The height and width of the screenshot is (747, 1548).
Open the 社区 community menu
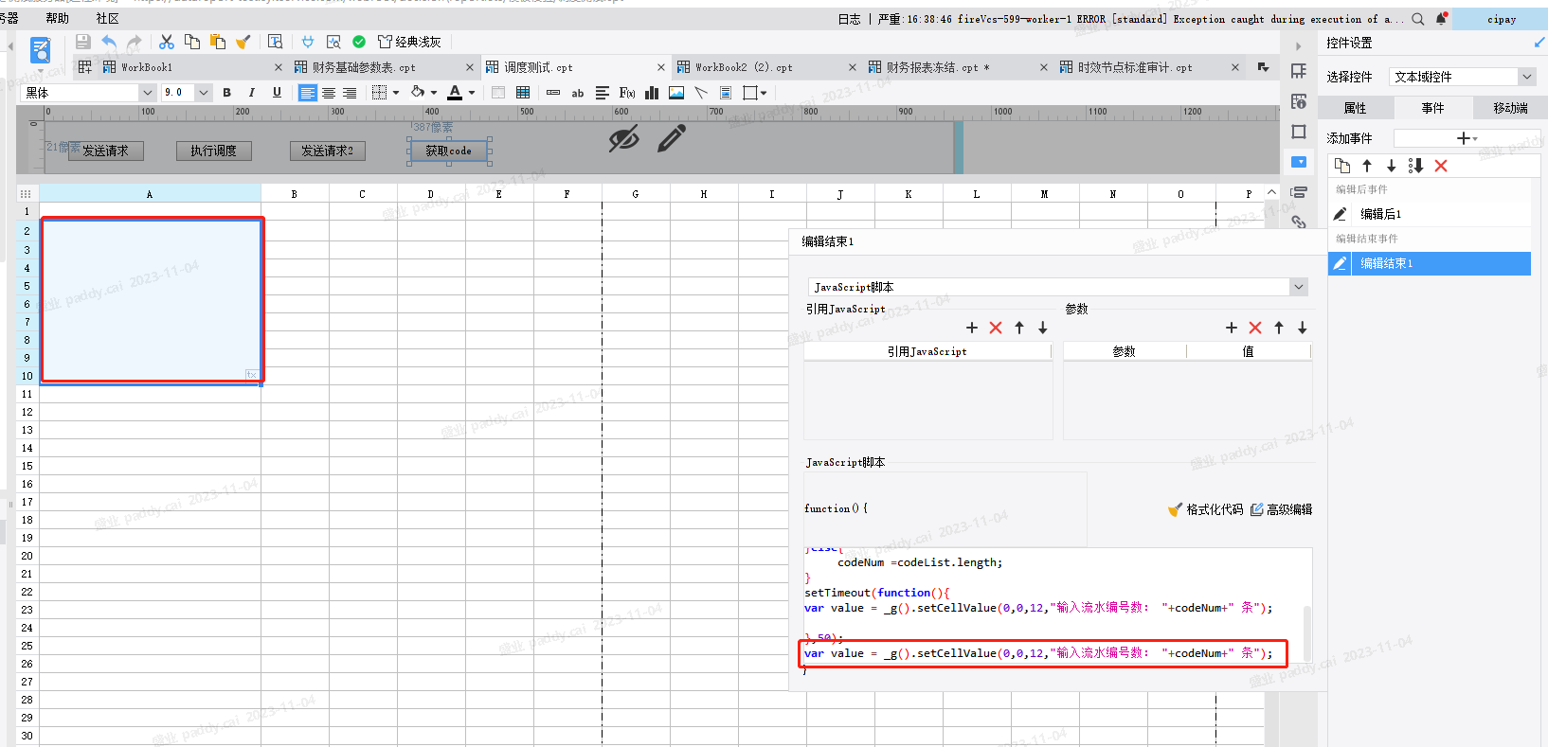[x=108, y=19]
